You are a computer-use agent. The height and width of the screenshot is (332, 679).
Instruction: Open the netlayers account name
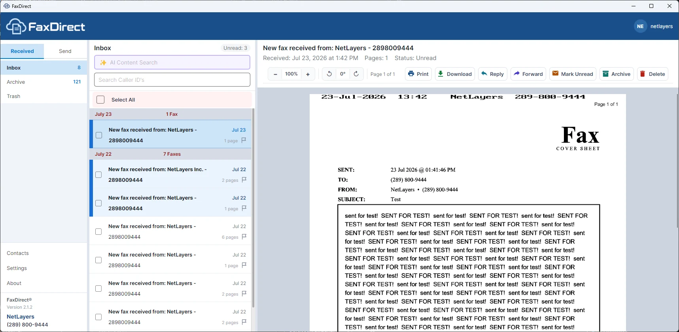pyautogui.click(x=662, y=26)
